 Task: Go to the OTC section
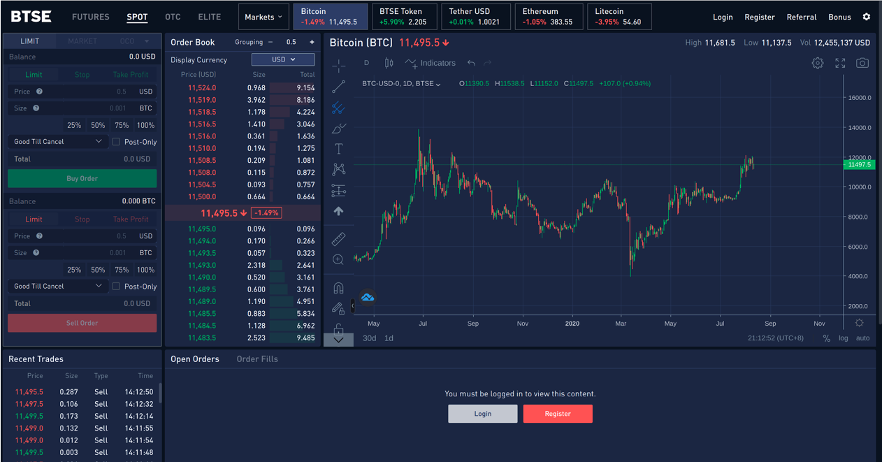173,17
